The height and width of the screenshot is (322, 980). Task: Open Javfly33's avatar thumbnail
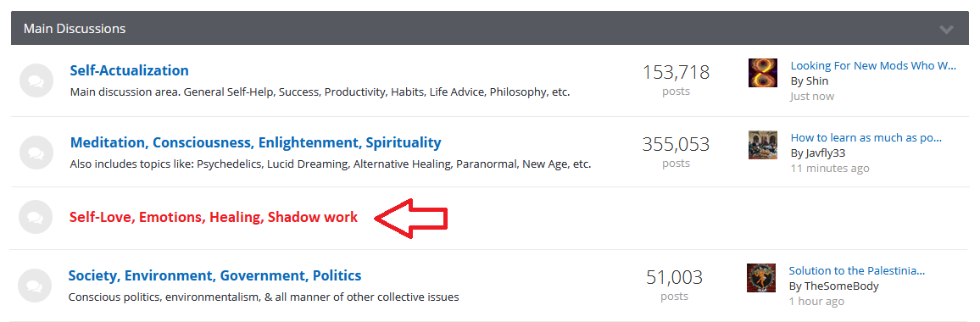(x=762, y=145)
